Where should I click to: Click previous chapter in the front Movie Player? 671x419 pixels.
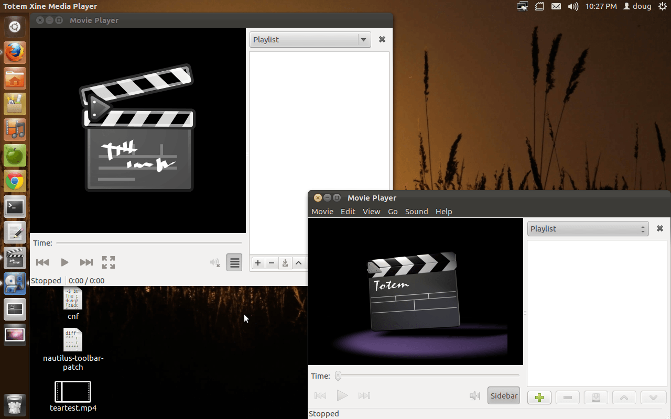click(x=320, y=396)
